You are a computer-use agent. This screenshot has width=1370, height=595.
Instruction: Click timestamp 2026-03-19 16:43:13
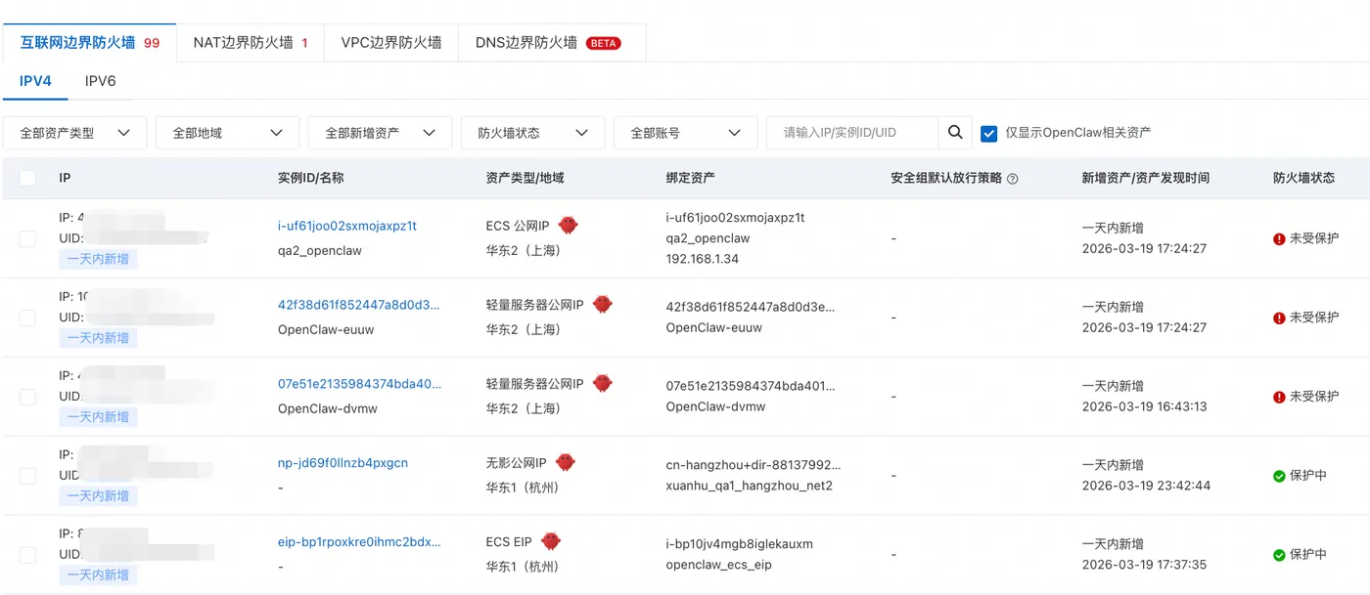point(1145,406)
